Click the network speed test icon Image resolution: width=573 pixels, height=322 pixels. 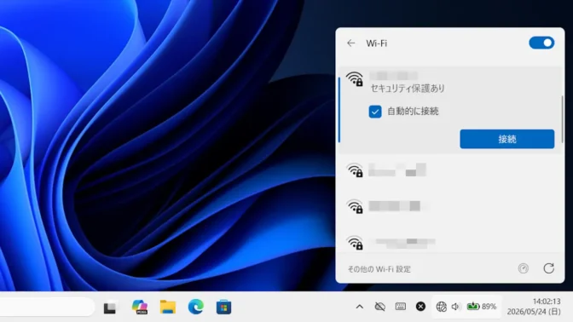tap(524, 268)
